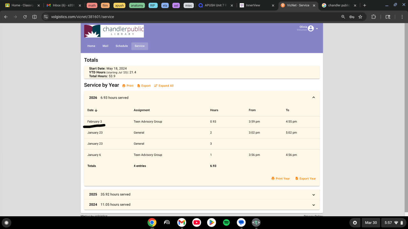The height and width of the screenshot is (229, 408).
Task: Click the Expand All sort icon
Action: [x=156, y=86]
